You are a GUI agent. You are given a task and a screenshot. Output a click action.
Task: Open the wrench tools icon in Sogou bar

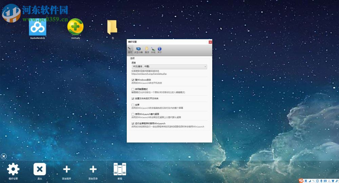[337, 181]
